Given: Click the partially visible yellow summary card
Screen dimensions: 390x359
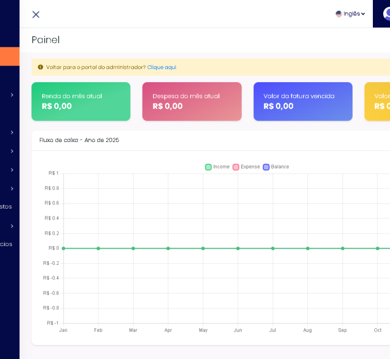Looking at the screenshot, I should tap(378, 101).
